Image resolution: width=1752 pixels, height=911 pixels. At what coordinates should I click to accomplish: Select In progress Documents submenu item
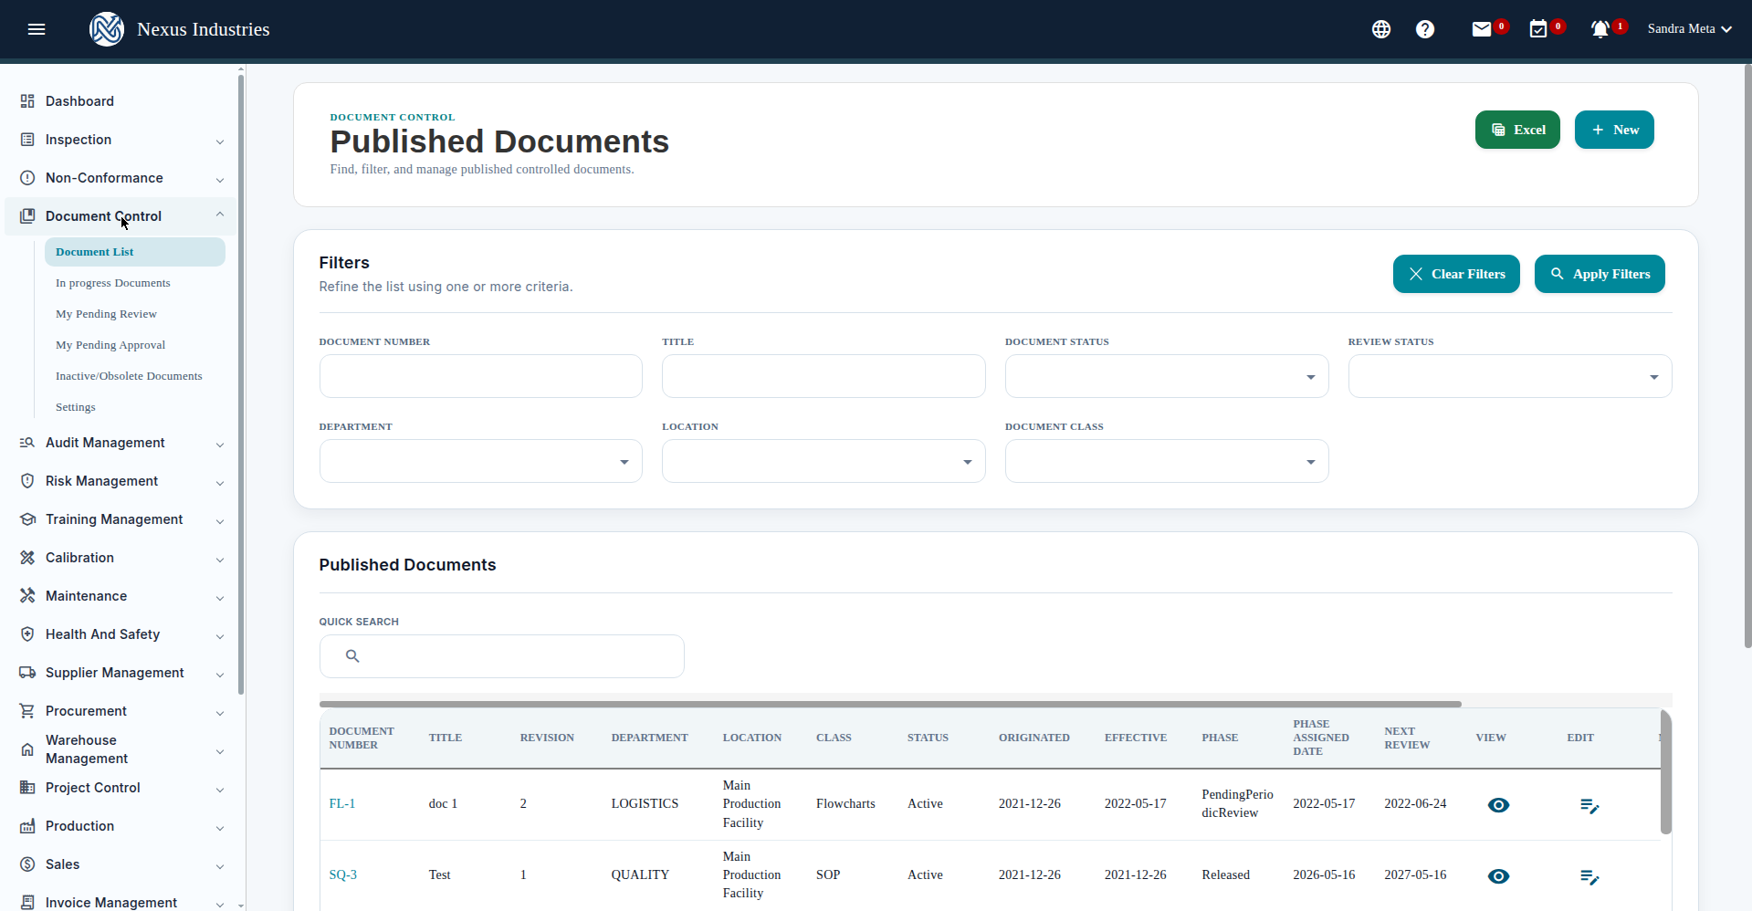(x=113, y=283)
